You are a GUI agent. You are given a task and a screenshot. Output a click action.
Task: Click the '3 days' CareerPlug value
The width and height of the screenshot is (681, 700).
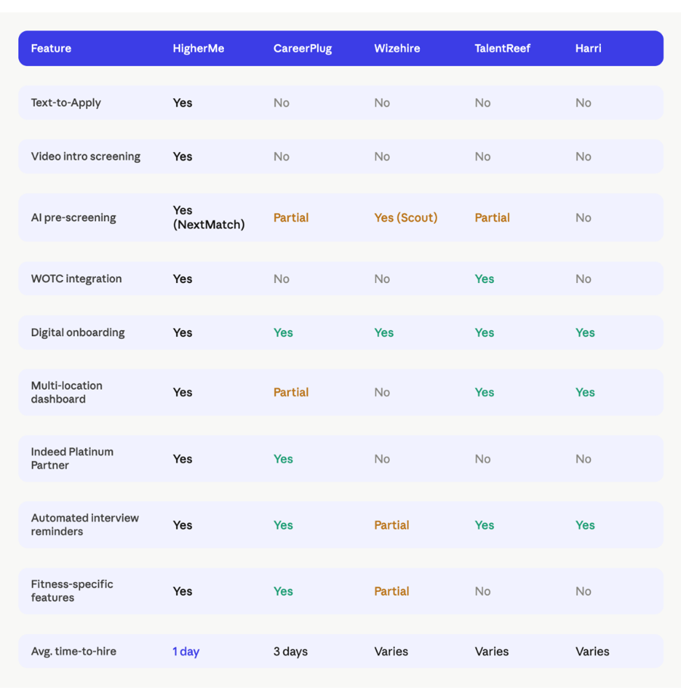click(291, 652)
